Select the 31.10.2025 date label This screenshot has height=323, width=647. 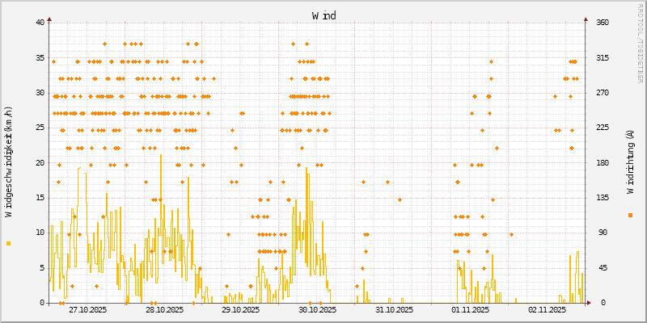coord(394,310)
